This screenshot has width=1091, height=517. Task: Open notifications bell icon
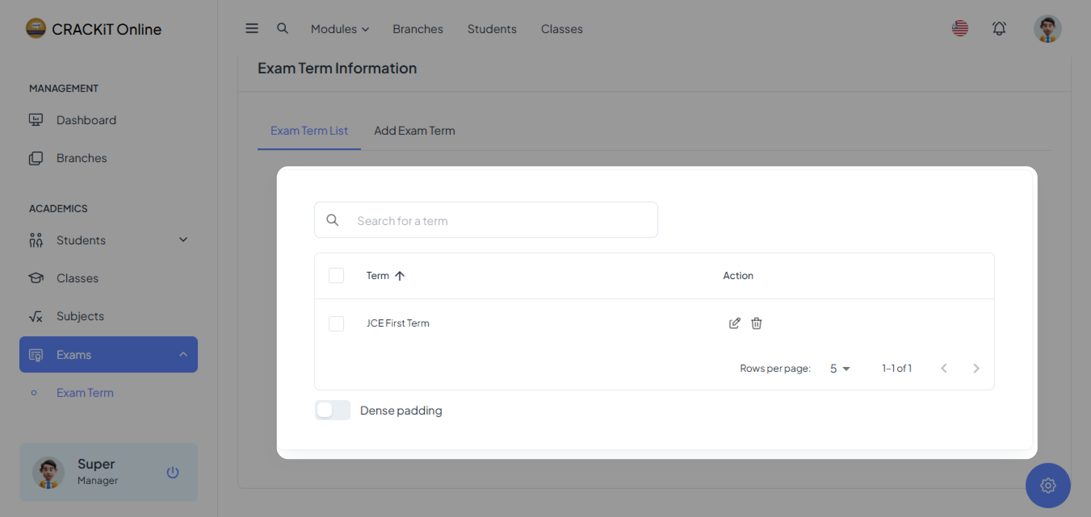point(999,28)
